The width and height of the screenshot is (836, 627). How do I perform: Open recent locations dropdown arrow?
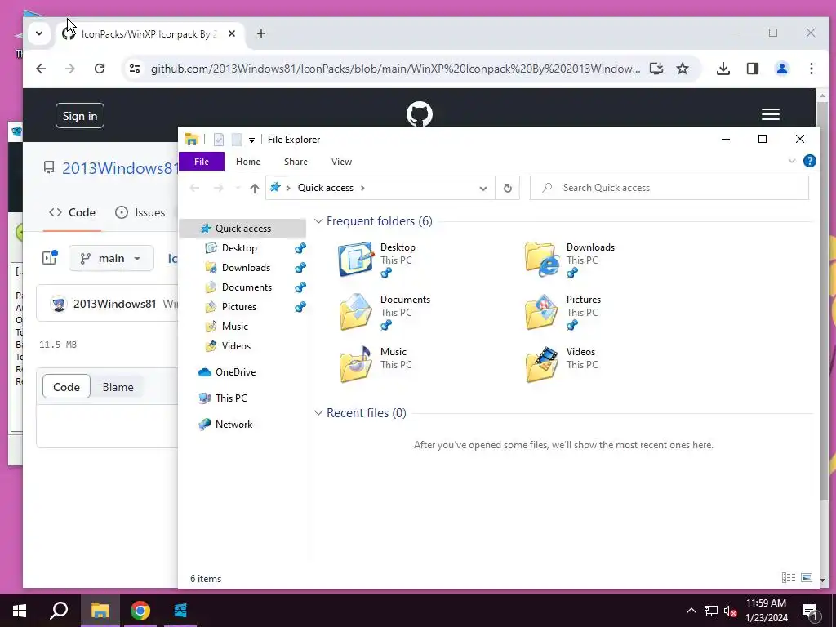pyautogui.click(x=238, y=188)
